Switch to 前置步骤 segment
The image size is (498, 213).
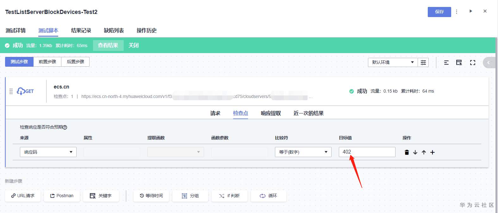[x=47, y=62]
